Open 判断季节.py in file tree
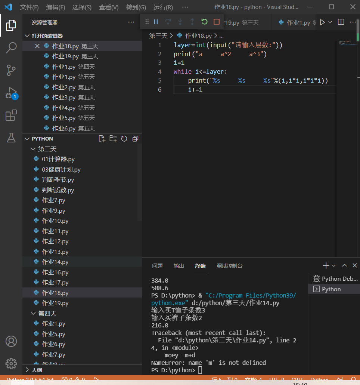This screenshot has width=360, height=385. pos(82,180)
